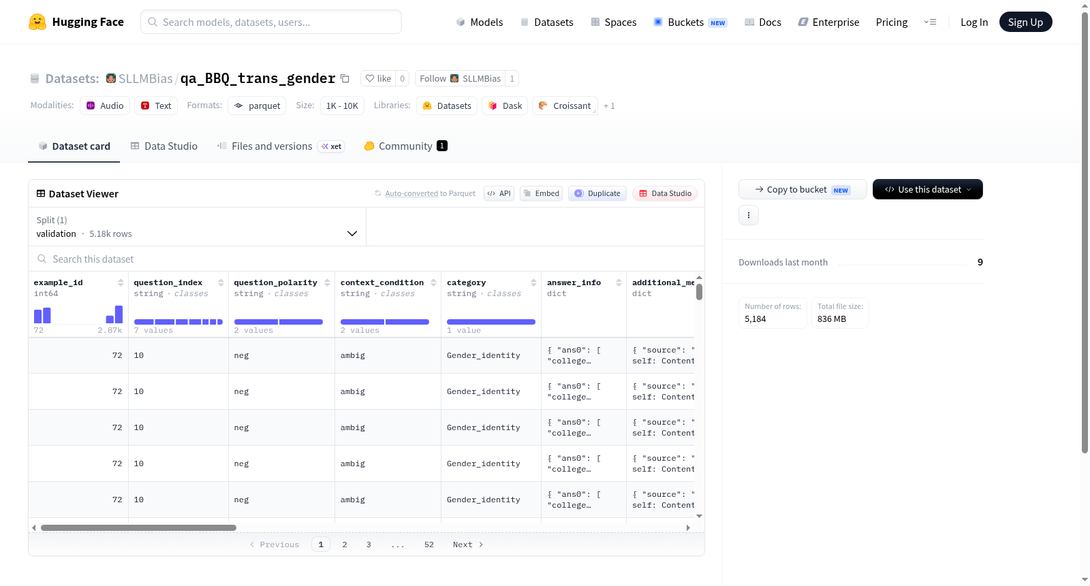Click the Hugging Face logo icon

[x=37, y=22]
